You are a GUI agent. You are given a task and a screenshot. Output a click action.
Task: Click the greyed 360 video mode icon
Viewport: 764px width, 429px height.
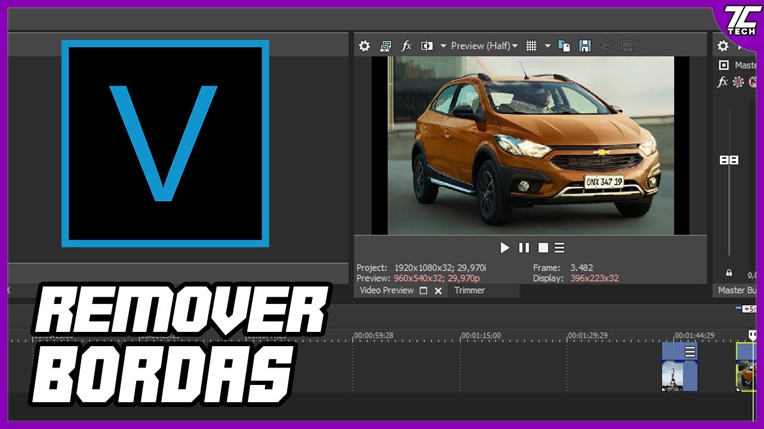coord(606,46)
